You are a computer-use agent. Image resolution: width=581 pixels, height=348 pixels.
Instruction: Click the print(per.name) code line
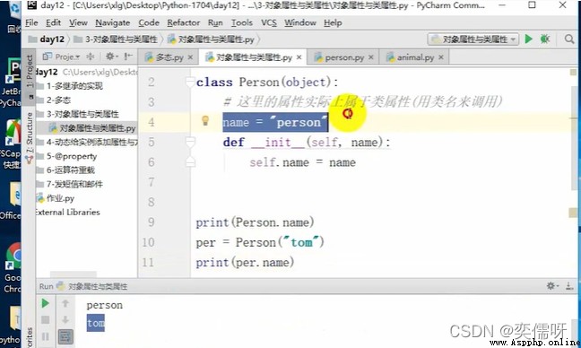[x=245, y=263]
